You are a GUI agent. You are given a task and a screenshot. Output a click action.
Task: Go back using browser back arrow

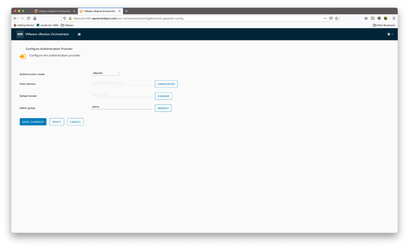coord(15,18)
